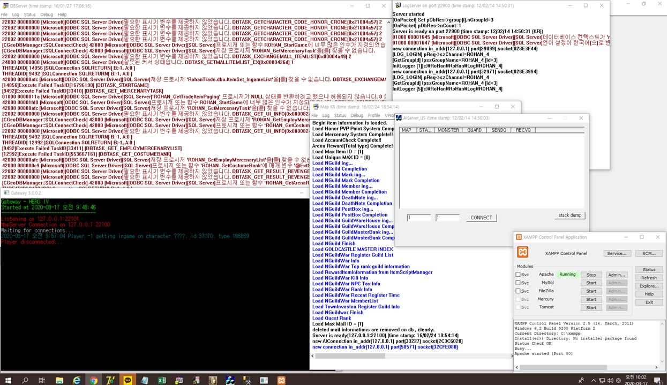Image resolution: width=667 pixels, height=385 pixels.
Task: Open the Debug menu in DBServer
Action: pyautogui.click(x=47, y=14)
